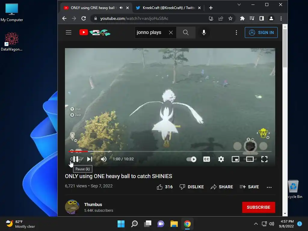Open weather widget 82°F
This screenshot has width=308, height=231.
(20, 224)
